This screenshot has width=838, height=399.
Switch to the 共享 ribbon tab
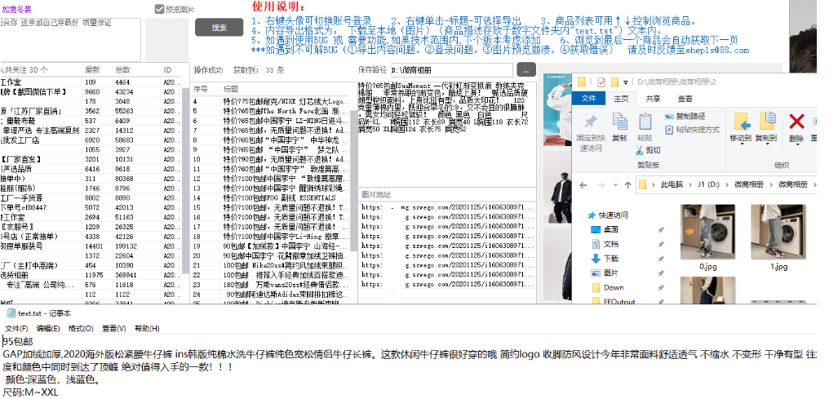point(653,99)
